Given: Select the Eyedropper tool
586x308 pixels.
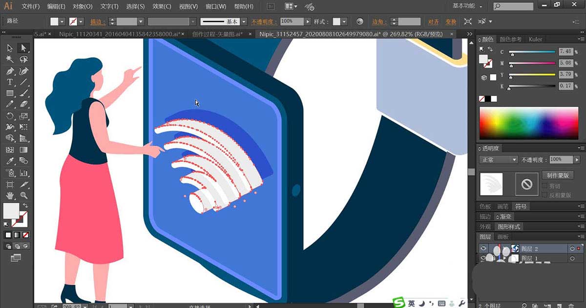Looking at the screenshot, I should pyautogui.click(x=10, y=161).
